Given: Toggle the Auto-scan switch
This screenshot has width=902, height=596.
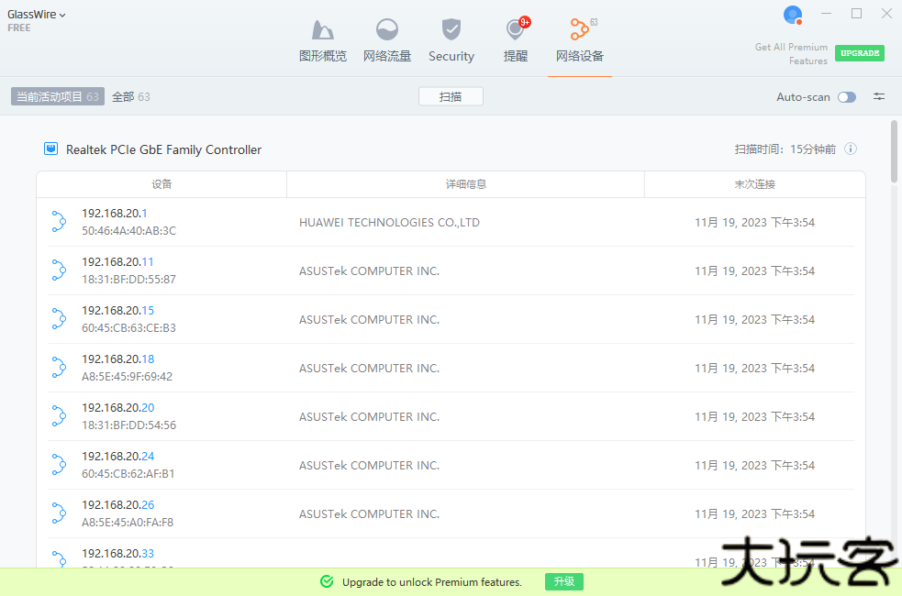Looking at the screenshot, I should (846, 97).
